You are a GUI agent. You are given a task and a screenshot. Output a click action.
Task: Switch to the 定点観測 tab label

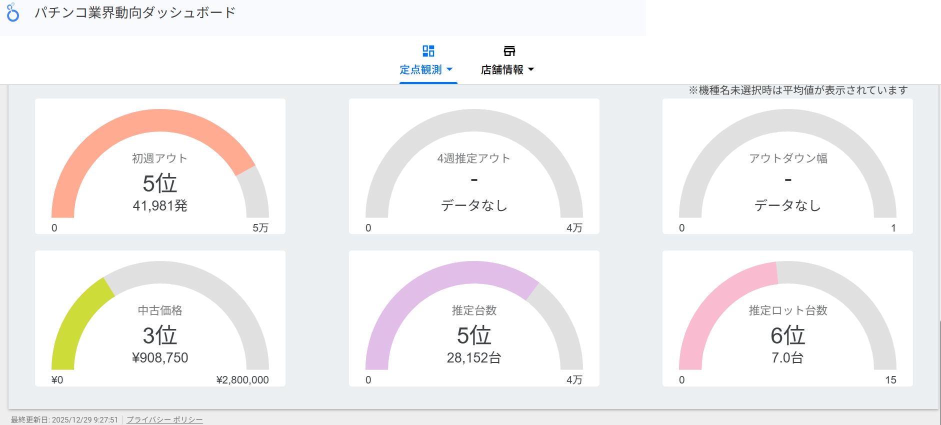[420, 70]
